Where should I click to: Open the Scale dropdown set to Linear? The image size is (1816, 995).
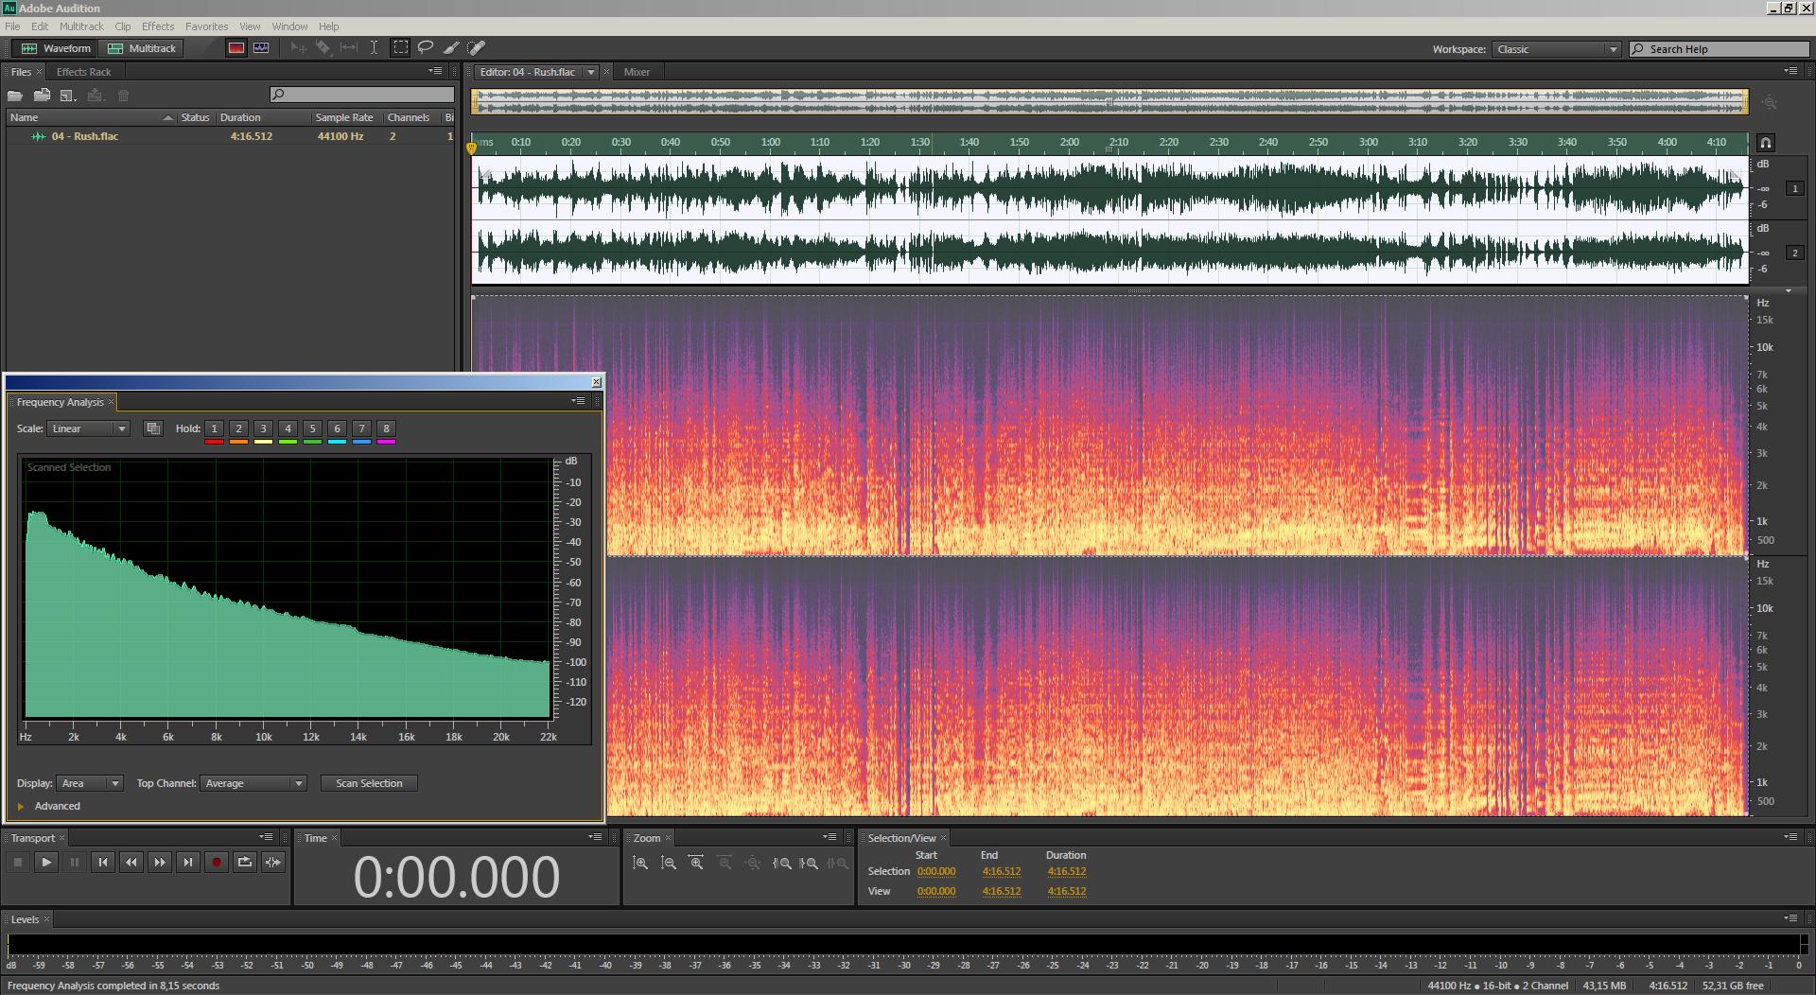pos(89,429)
